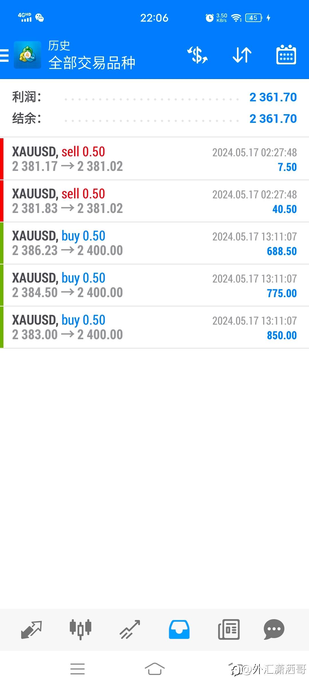309x687 pixels.
Task: Select the buy trade with 850.00 profit
Action: tap(154, 327)
